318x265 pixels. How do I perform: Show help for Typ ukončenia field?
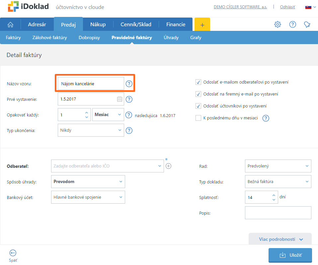coord(129,130)
